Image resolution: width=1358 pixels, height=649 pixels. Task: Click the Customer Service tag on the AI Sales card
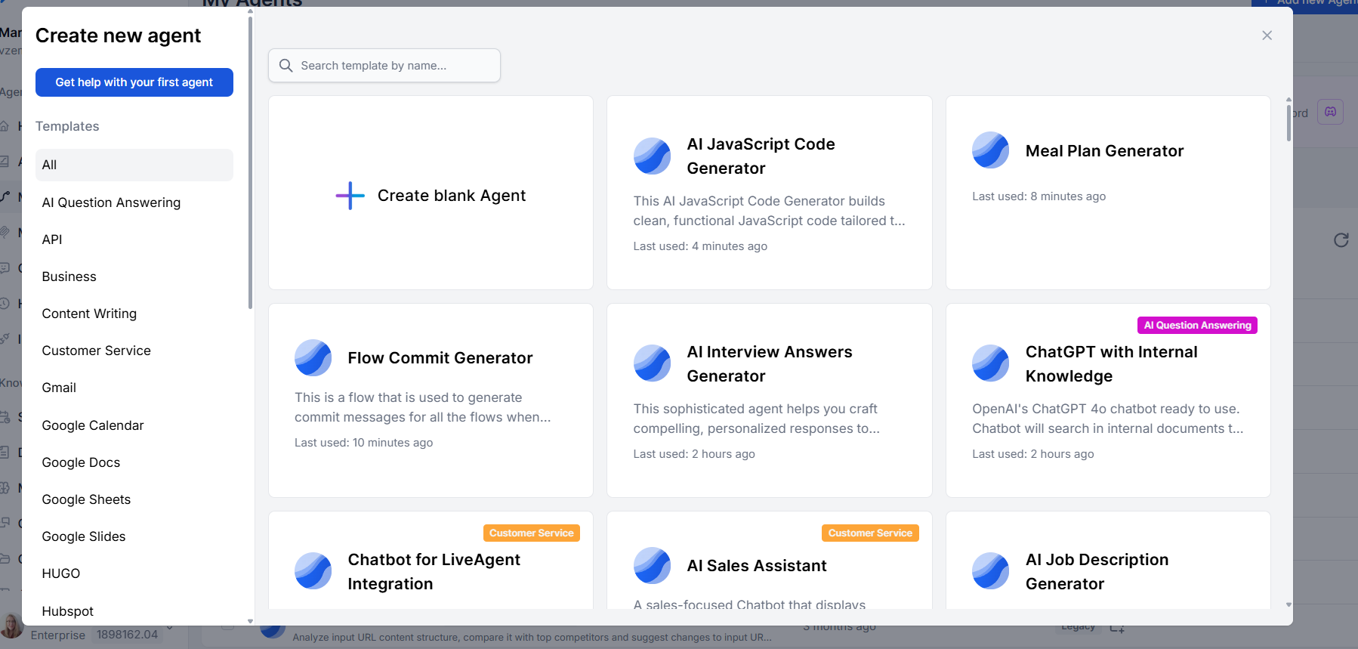[x=870, y=533]
